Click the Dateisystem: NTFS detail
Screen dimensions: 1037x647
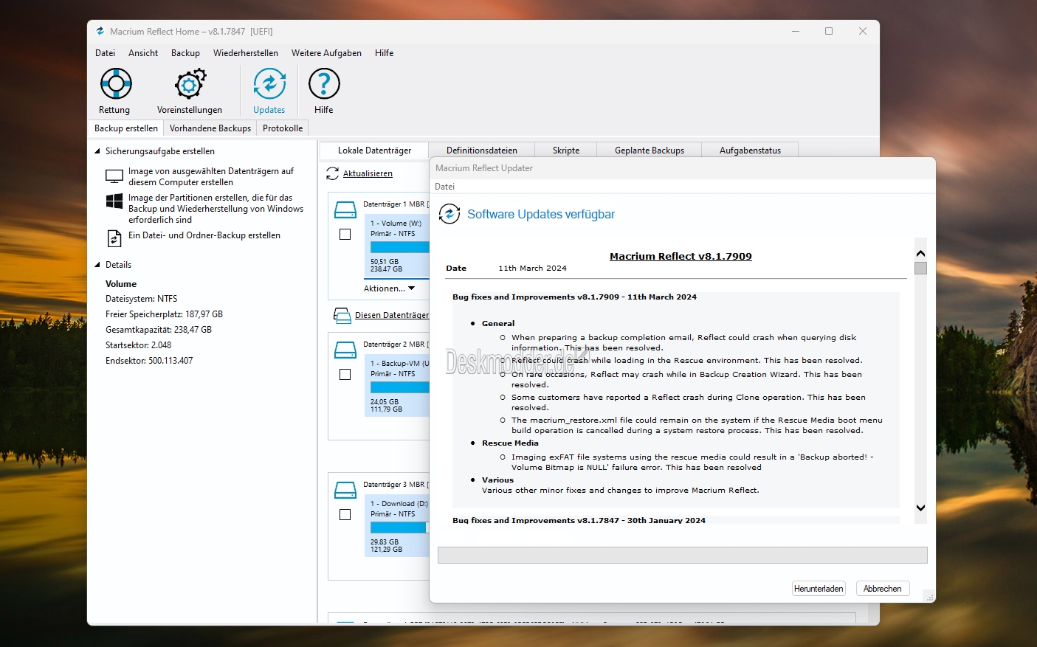point(142,299)
